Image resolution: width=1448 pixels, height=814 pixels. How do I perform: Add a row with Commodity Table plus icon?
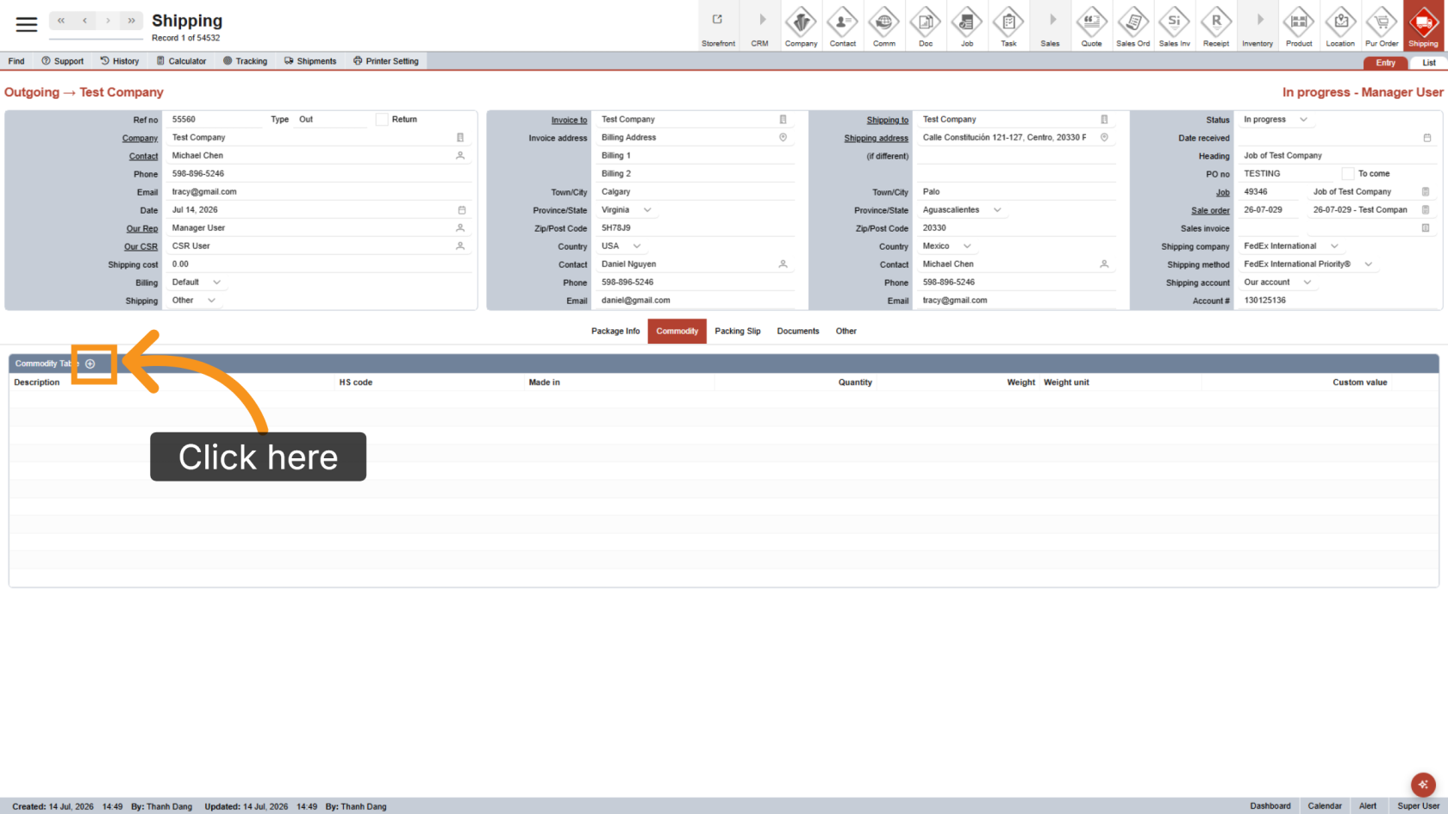click(x=90, y=364)
